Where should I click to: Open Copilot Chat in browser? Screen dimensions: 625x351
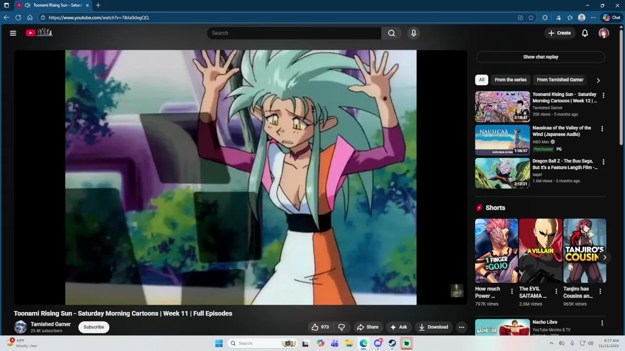click(x=612, y=18)
